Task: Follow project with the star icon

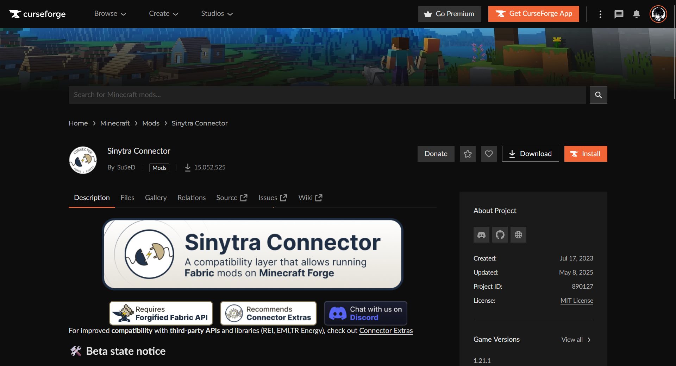Action: coord(468,154)
